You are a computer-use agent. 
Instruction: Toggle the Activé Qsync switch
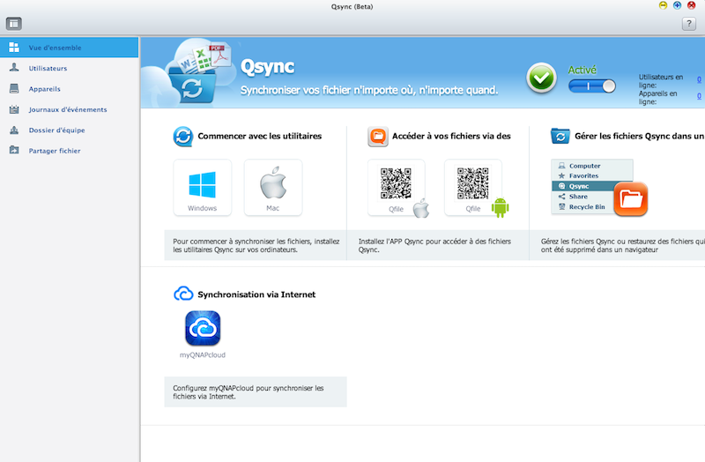tap(591, 86)
